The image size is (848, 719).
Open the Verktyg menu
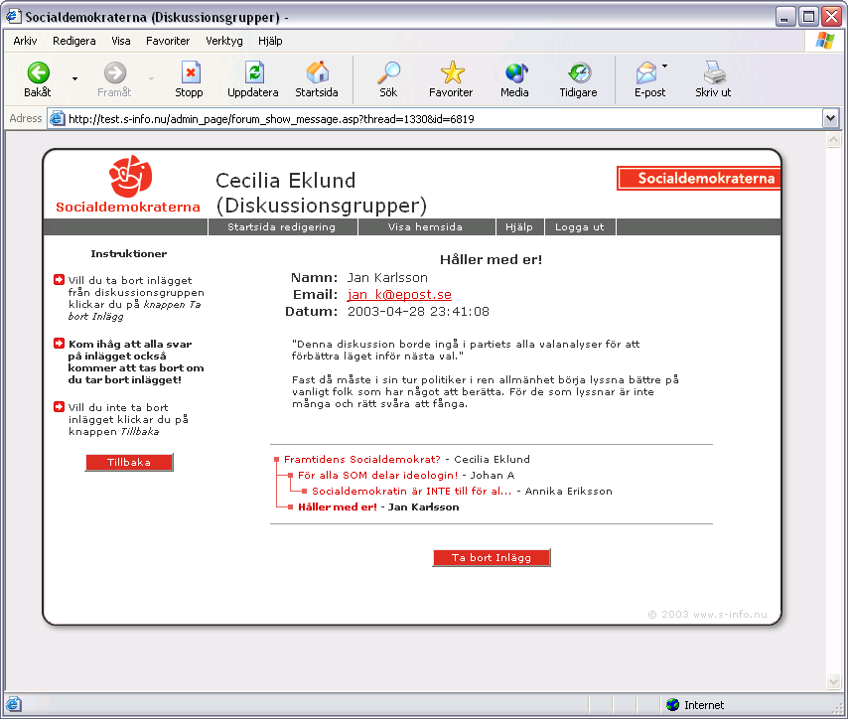pyautogui.click(x=223, y=41)
